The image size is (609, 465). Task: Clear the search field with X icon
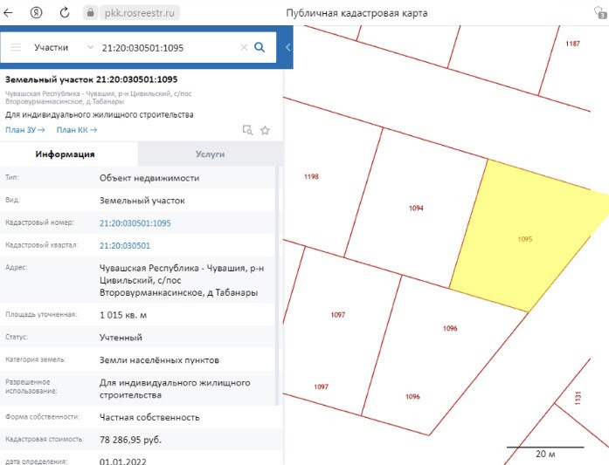(244, 47)
